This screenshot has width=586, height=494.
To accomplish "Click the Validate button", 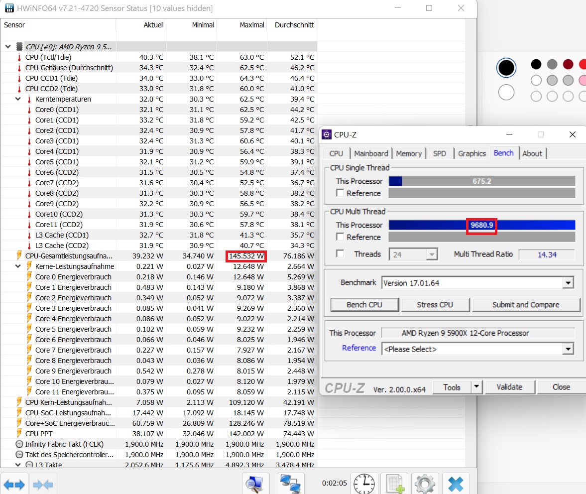I will point(509,387).
